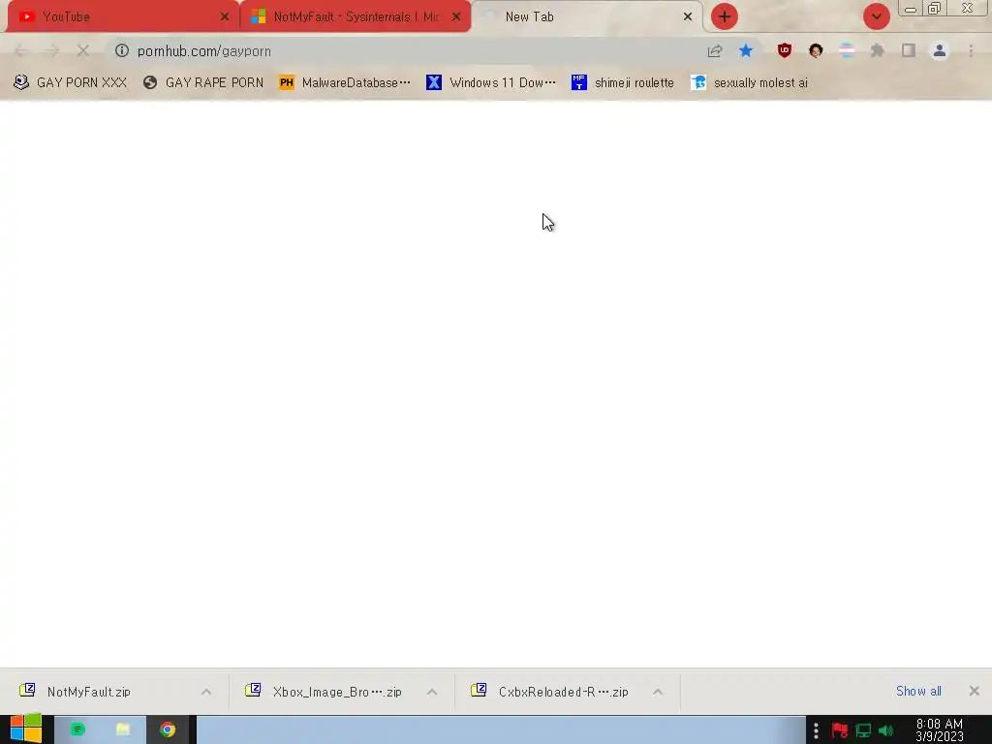Open the uBlock Origin extension
The height and width of the screenshot is (744, 992).
[x=785, y=50]
